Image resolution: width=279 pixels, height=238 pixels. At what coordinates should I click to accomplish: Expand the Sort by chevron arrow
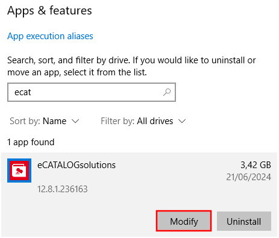pyautogui.click(x=75, y=121)
